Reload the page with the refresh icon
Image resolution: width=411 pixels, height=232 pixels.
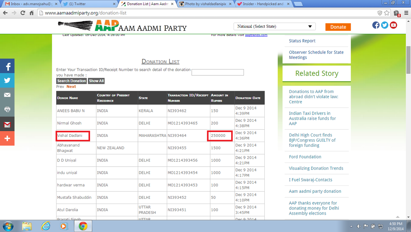(23, 13)
